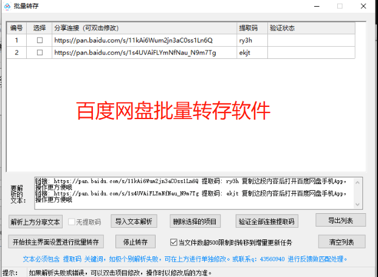Click 开始按主界面设置进行批量转存 button
The image size is (378, 277).
(56, 242)
